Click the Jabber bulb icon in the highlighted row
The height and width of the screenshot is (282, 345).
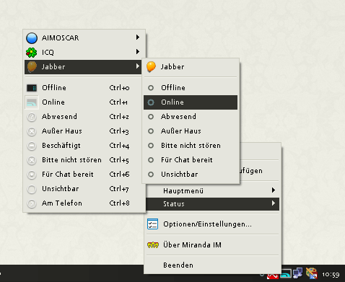click(x=32, y=66)
